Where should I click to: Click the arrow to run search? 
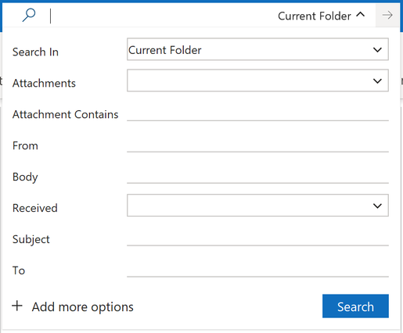point(387,16)
